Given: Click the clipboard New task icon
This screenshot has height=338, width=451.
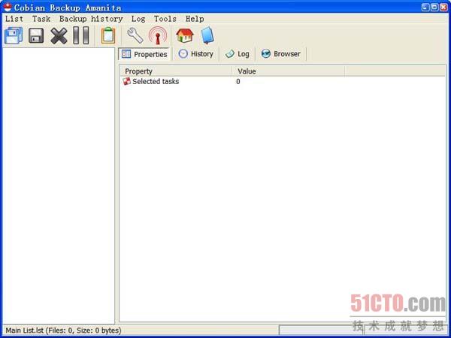Looking at the screenshot, I should [108, 35].
